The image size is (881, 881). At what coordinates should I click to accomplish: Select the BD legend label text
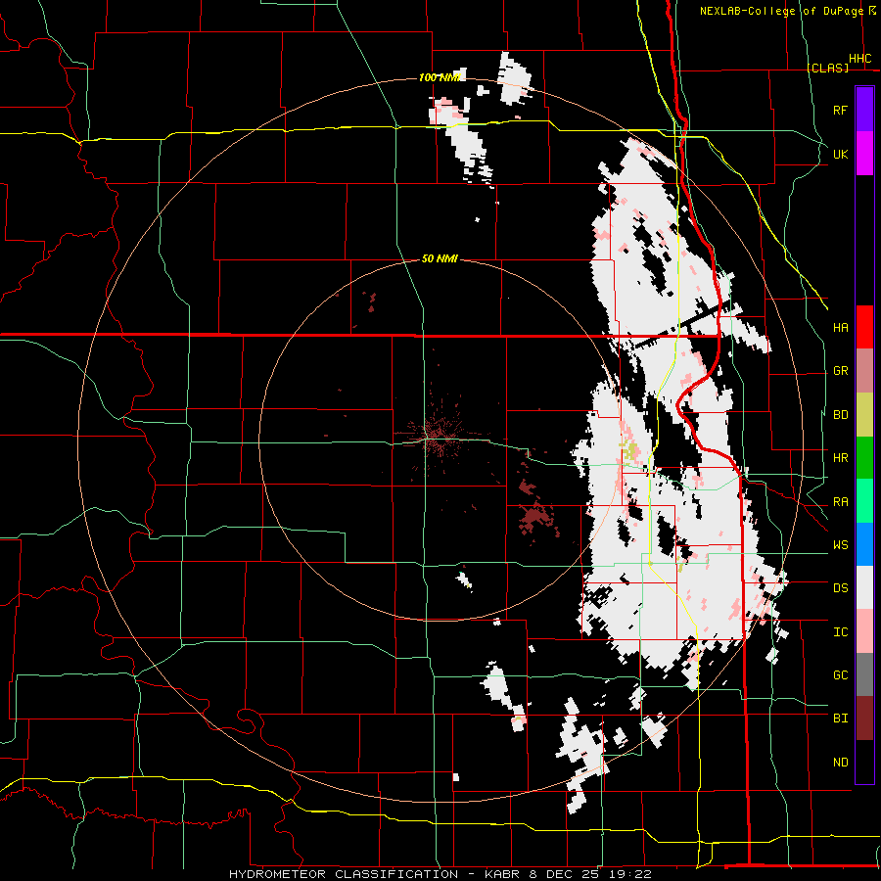pyautogui.click(x=840, y=415)
